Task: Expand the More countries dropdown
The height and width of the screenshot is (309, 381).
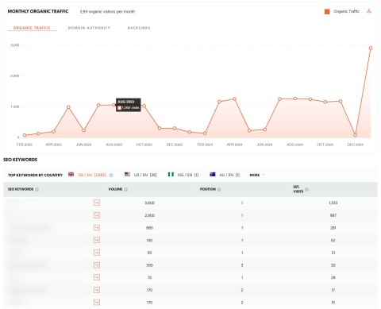Action: click(257, 175)
